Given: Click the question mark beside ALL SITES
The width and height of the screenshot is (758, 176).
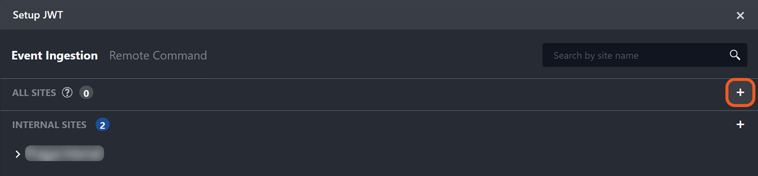Looking at the screenshot, I should (x=67, y=92).
